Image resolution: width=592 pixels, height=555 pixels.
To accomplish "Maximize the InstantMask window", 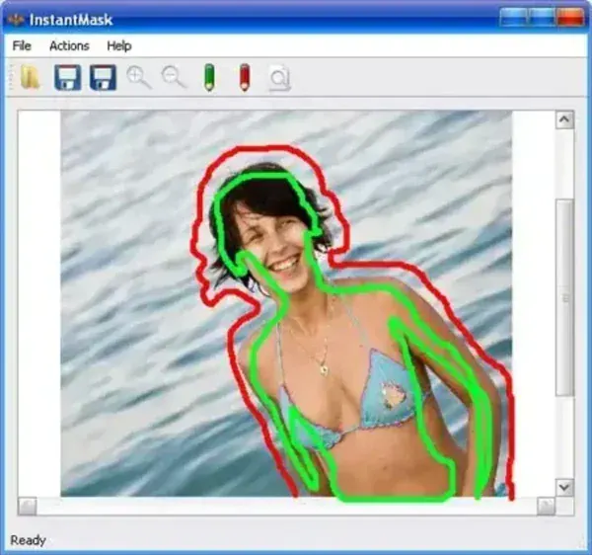I will (x=542, y=16).
